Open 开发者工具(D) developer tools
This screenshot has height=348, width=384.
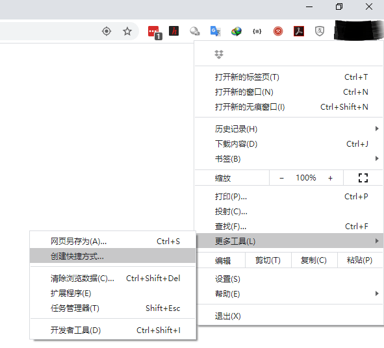[x=112, y=330]
